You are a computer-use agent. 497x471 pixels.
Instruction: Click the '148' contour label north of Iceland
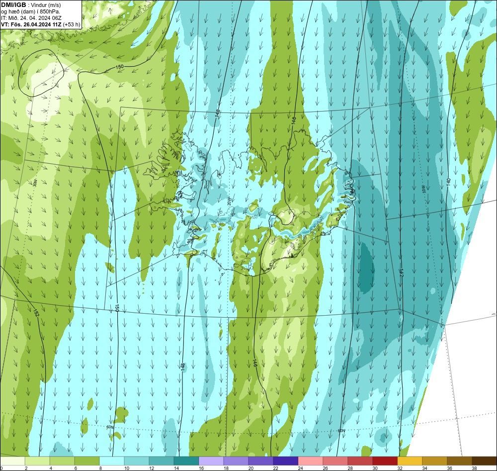218,114
